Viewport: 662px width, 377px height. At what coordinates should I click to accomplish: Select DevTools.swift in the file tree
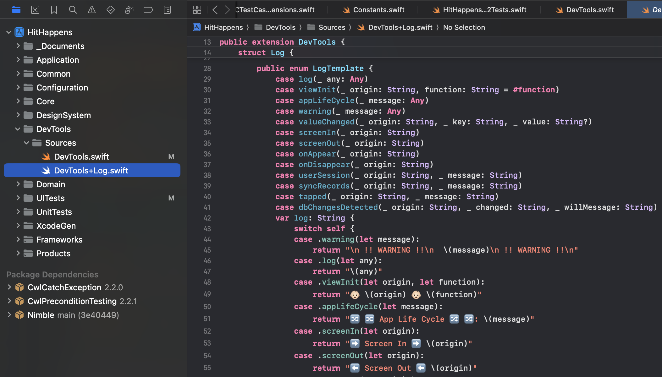(x=81, y=156)
